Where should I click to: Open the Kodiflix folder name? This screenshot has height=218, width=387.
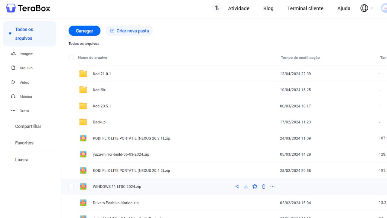tap(99, 90)
